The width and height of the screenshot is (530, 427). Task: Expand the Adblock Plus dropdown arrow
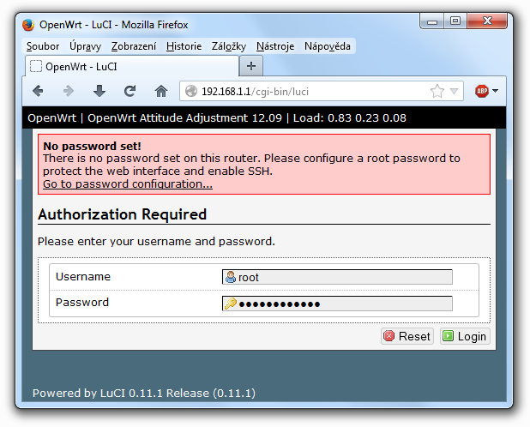click(x=496, y=91)
